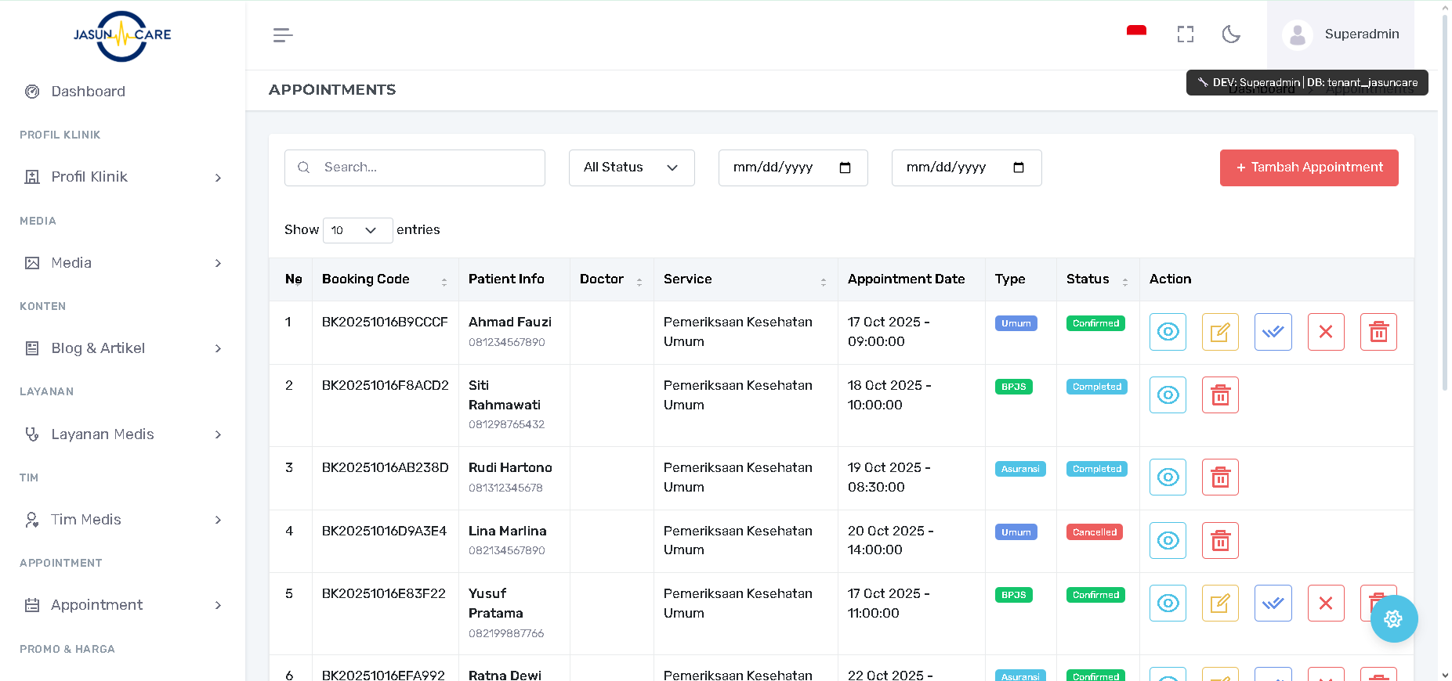Open Dashboard from the sidebar

(x=88, y=92)
